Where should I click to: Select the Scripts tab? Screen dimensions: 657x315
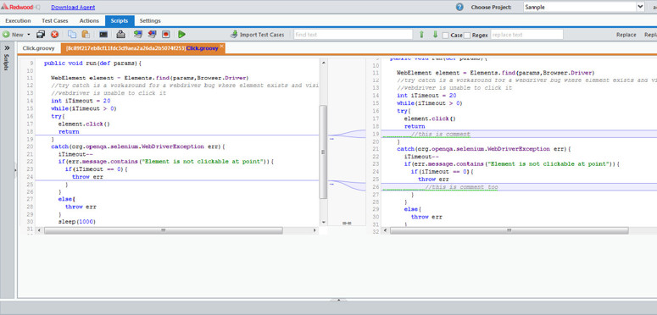(120, 20)
